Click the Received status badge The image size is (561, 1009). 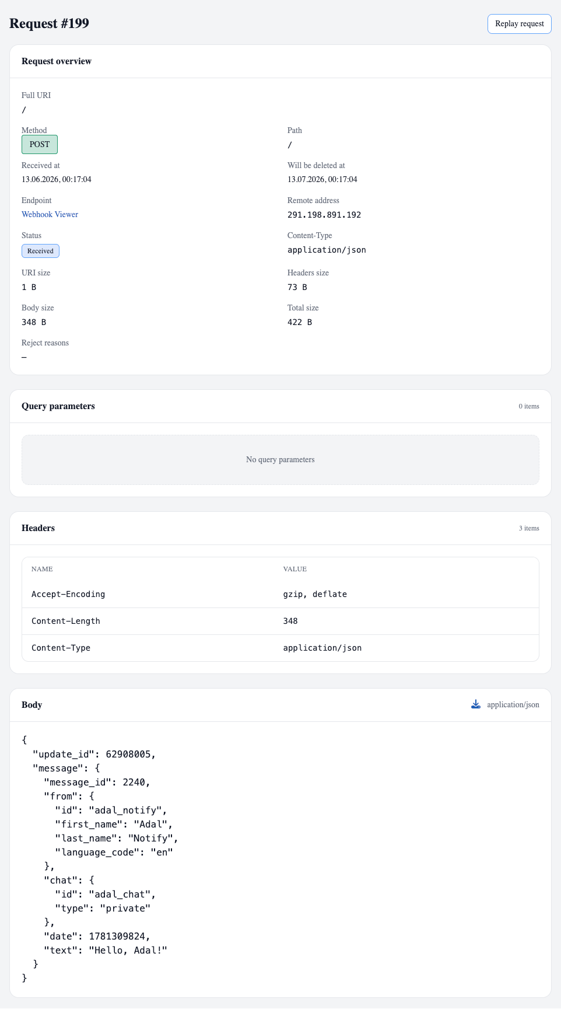(40, 251)
